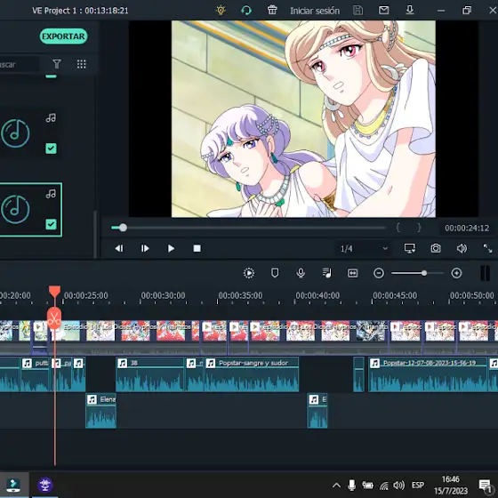Select the lower highlighted audio thumbnail

[15, 209]
